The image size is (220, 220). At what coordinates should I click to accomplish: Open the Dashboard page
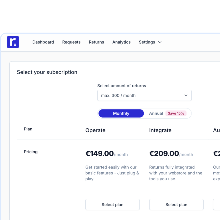(x=43, y=42)
